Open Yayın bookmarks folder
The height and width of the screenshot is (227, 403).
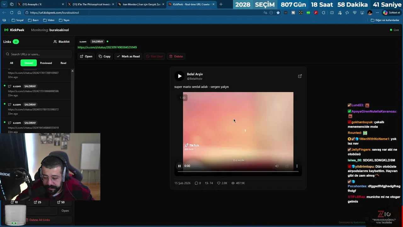pyautogui.click(x=64, y=20)
